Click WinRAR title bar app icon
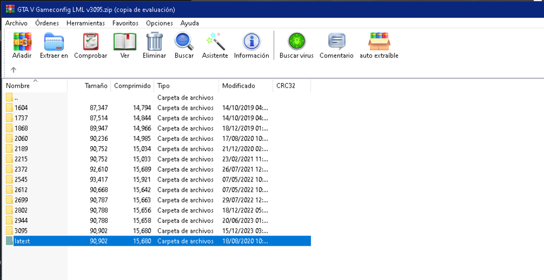This screenshot has width=544, height=280. click(x=10, y=9)
